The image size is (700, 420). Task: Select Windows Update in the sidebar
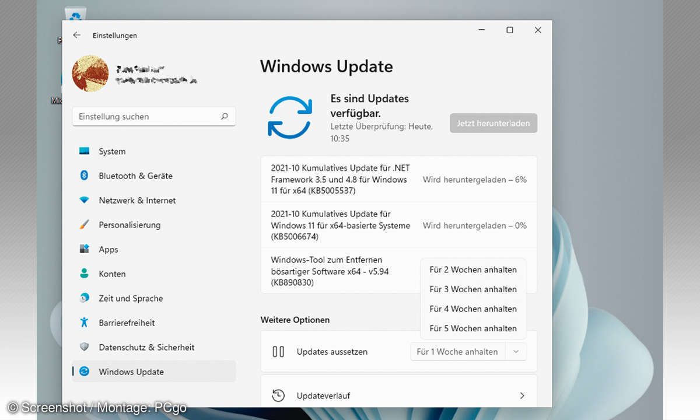(154, 372)
